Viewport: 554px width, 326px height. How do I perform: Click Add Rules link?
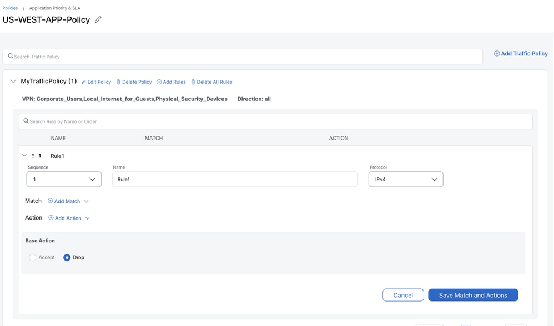click(171, 82)
